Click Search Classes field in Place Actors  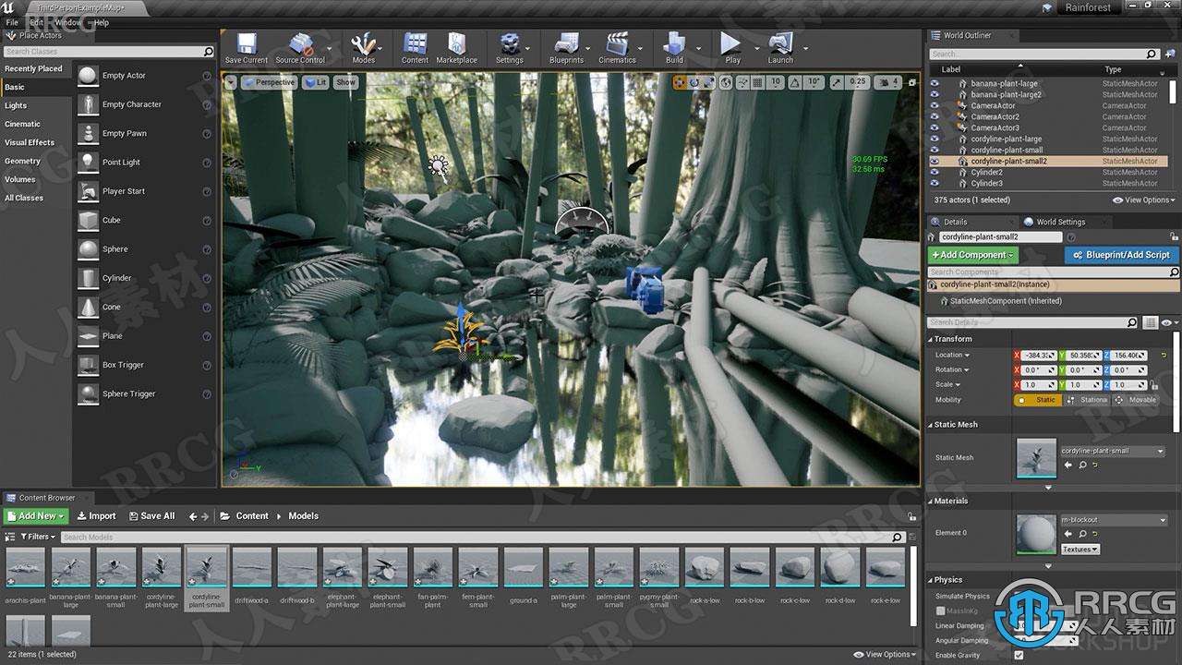tap(109, 52)
